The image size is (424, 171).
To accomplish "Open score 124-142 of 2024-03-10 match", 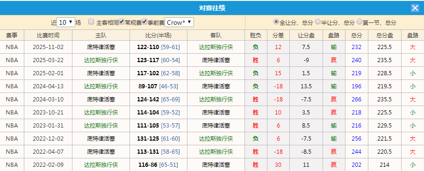I will point(148,99).
